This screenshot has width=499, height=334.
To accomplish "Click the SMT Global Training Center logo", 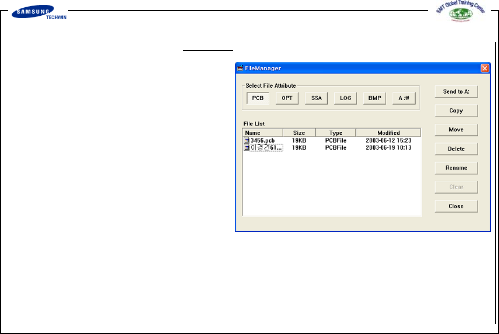I will pos(461,11).
